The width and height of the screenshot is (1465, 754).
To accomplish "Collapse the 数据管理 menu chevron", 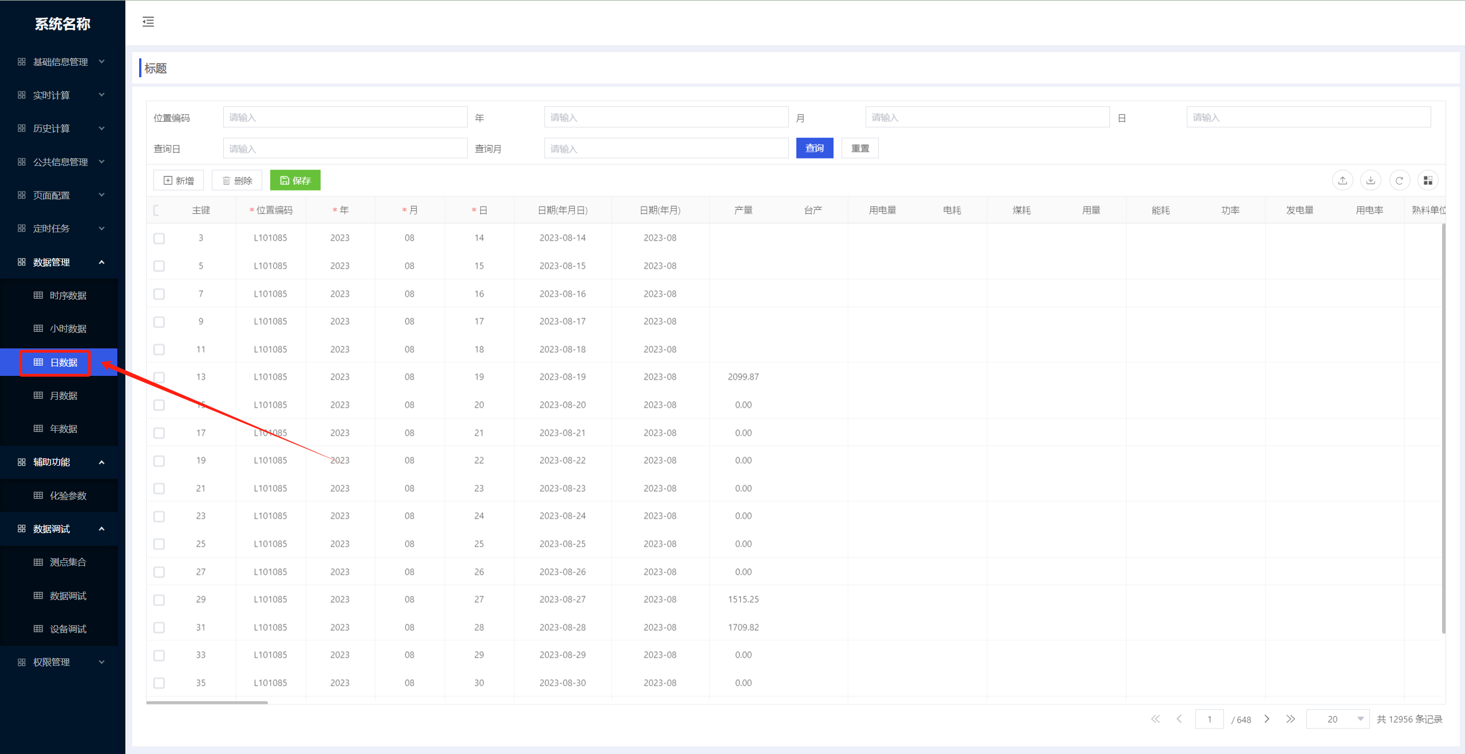I will (x=102, y=262).
